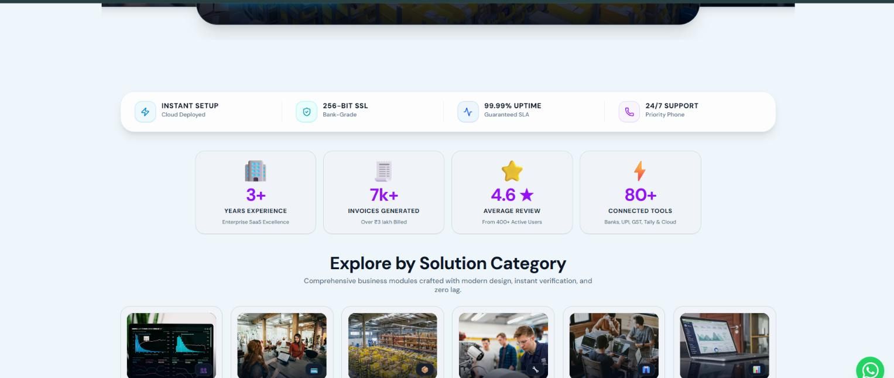Click the shield icon for 256-Bit SSL
This screenshot has width=894, height=378.
click(x=306, y=112)
